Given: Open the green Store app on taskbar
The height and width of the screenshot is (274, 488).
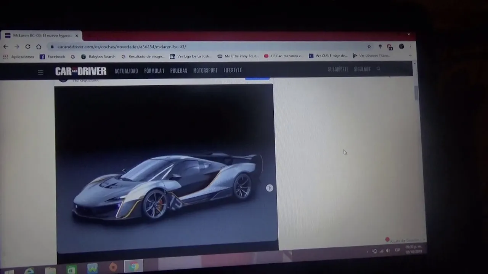Looking at the screenshot, I should (71, 270).
